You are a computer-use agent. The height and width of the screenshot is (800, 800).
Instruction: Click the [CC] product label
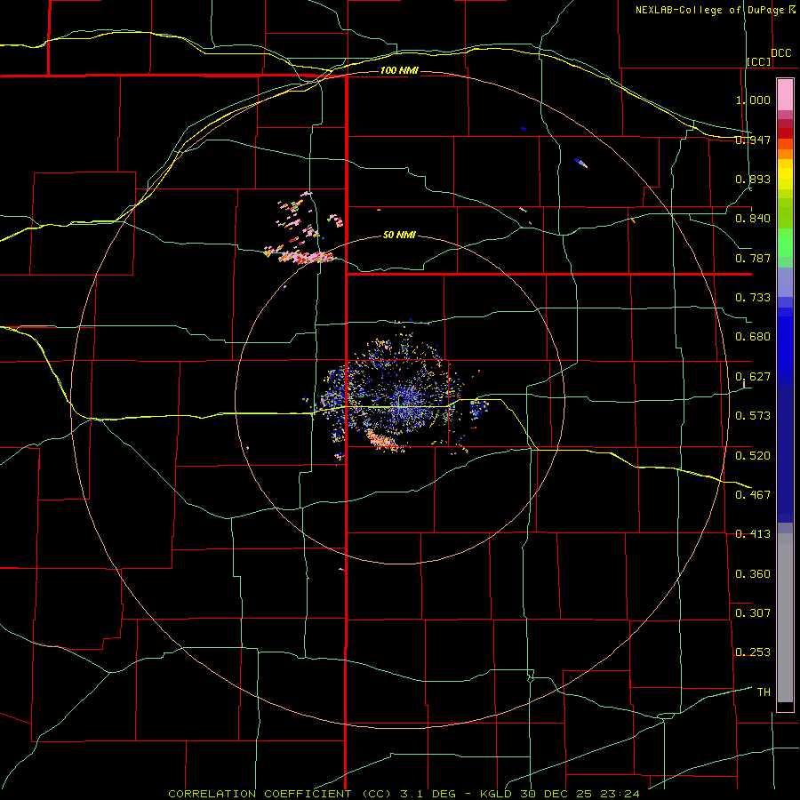tap(759, 61)
